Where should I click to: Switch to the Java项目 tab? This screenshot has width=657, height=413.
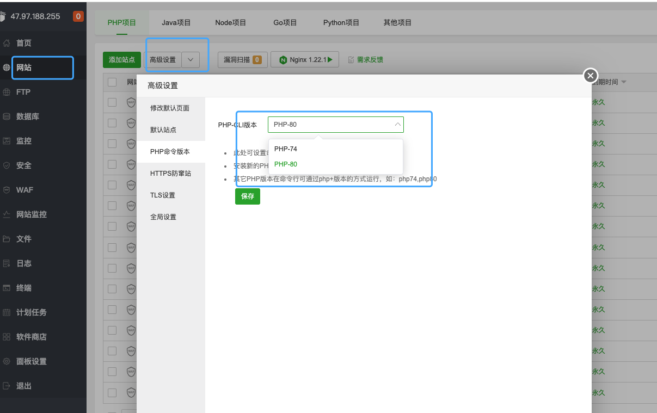[x=176, y=23]
